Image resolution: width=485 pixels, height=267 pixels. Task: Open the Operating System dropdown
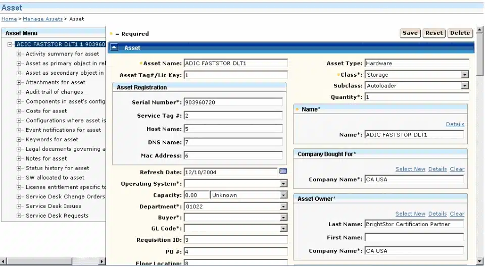click(x=283, y=184)
